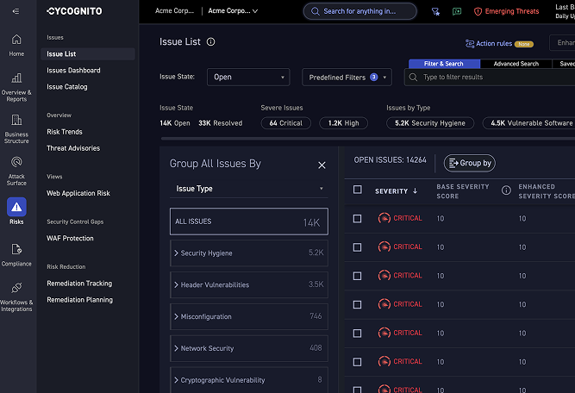Open the green feedback chat icon
575x393 pixels.
[x=456, y=12]
